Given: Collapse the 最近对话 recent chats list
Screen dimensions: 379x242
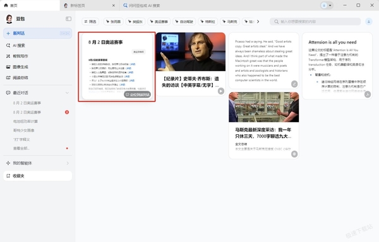Looking at the screenshot, I should click(x=67, y=93).
